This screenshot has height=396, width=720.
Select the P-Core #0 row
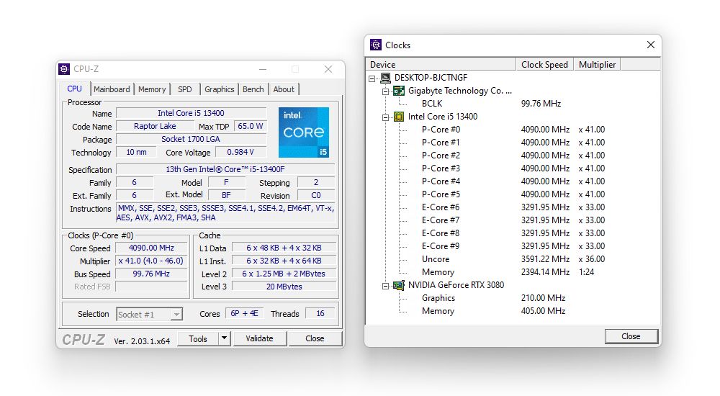point(513,130)
